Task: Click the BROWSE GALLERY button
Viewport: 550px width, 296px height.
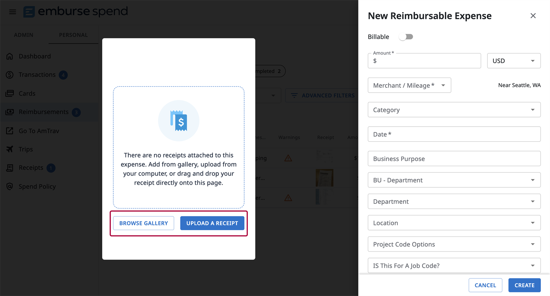Action: (143, 223)
